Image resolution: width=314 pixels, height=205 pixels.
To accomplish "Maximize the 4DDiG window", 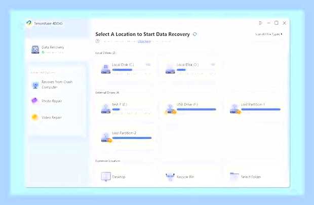I will click(x=277, y=23).
